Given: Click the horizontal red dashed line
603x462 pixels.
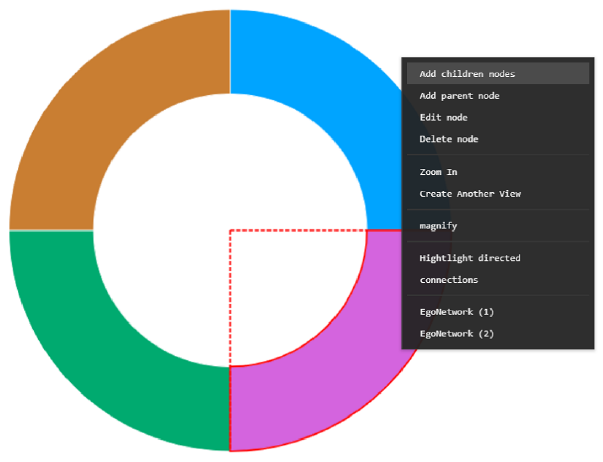Looking at the screenshot, I should click(297, 230).
